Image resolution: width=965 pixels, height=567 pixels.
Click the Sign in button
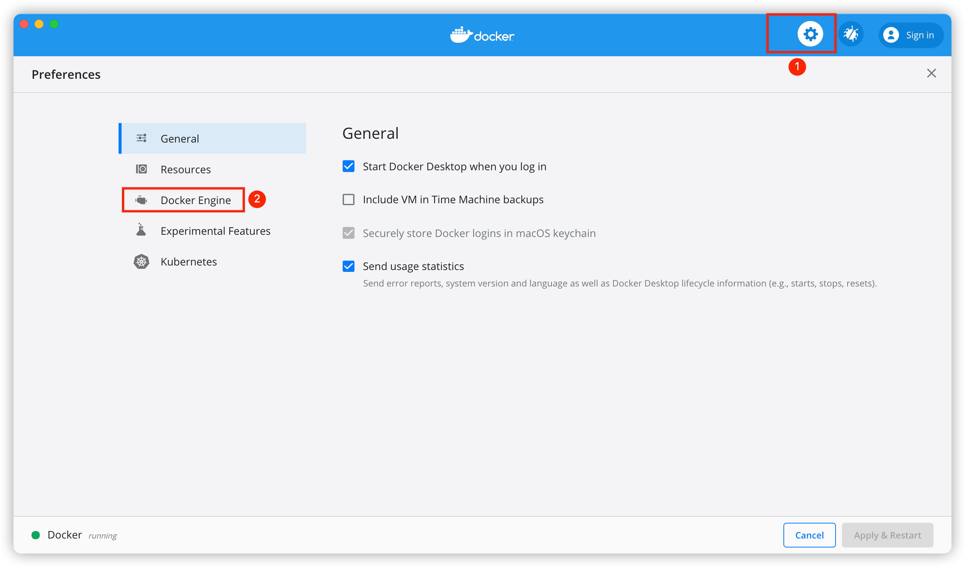coord(911,35)
